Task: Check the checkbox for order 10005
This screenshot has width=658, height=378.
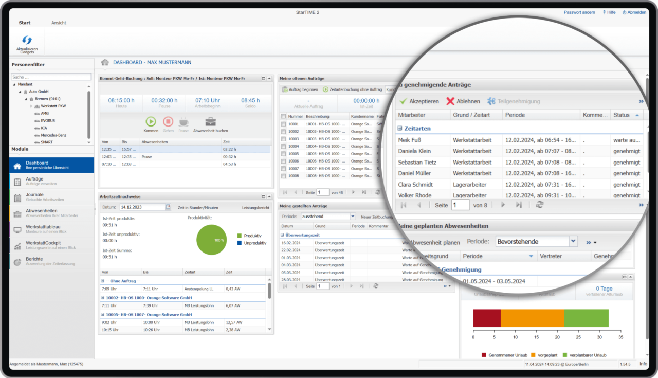Action: coord(283,153)
